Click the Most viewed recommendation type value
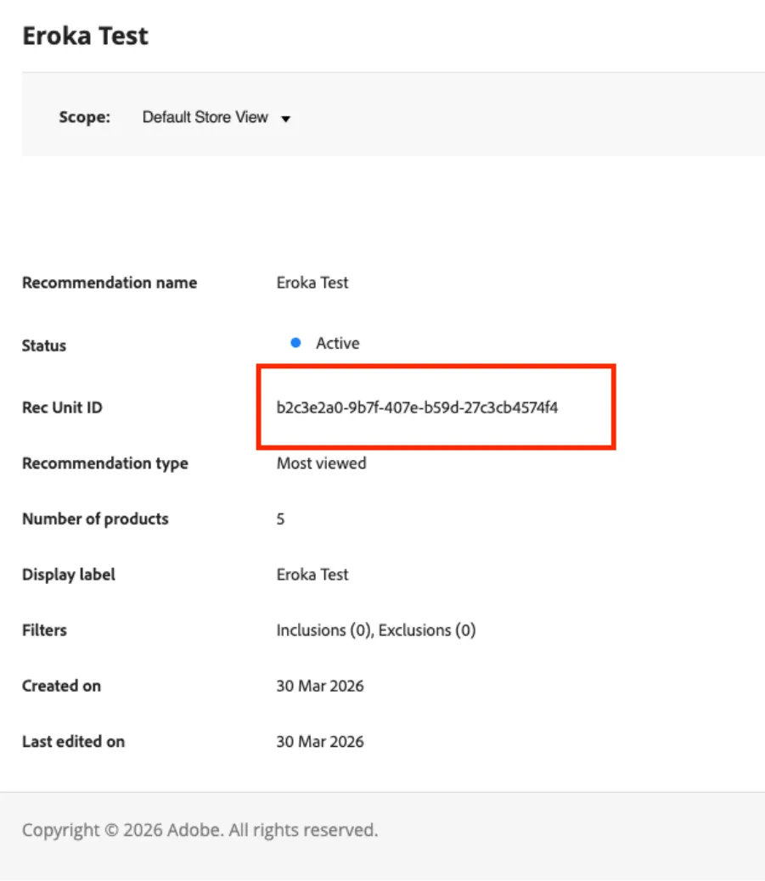 (322, 463)
